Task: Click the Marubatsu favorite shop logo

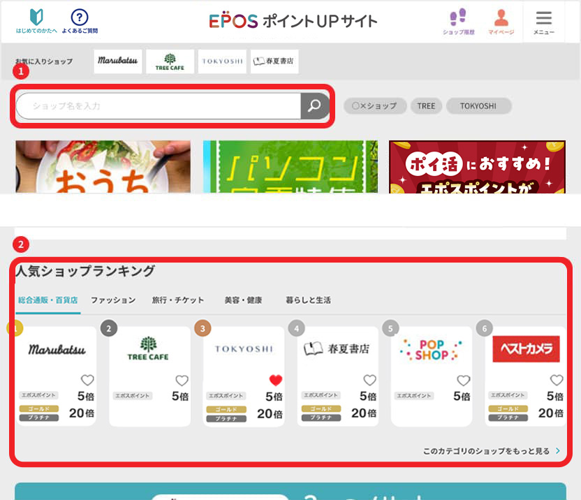Action: pyautogui.click(x=118, y=61)
